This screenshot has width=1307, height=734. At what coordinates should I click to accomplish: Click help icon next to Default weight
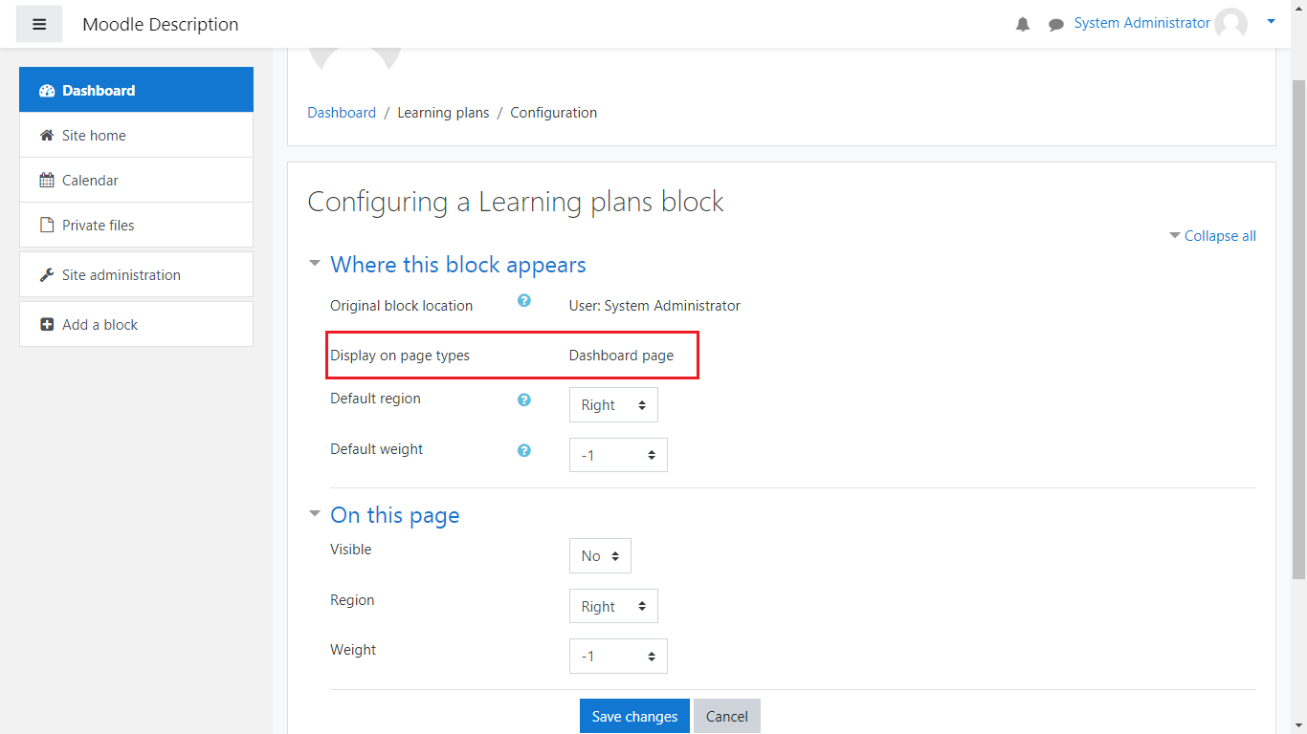pyautogui.click(x=524, y=450)
